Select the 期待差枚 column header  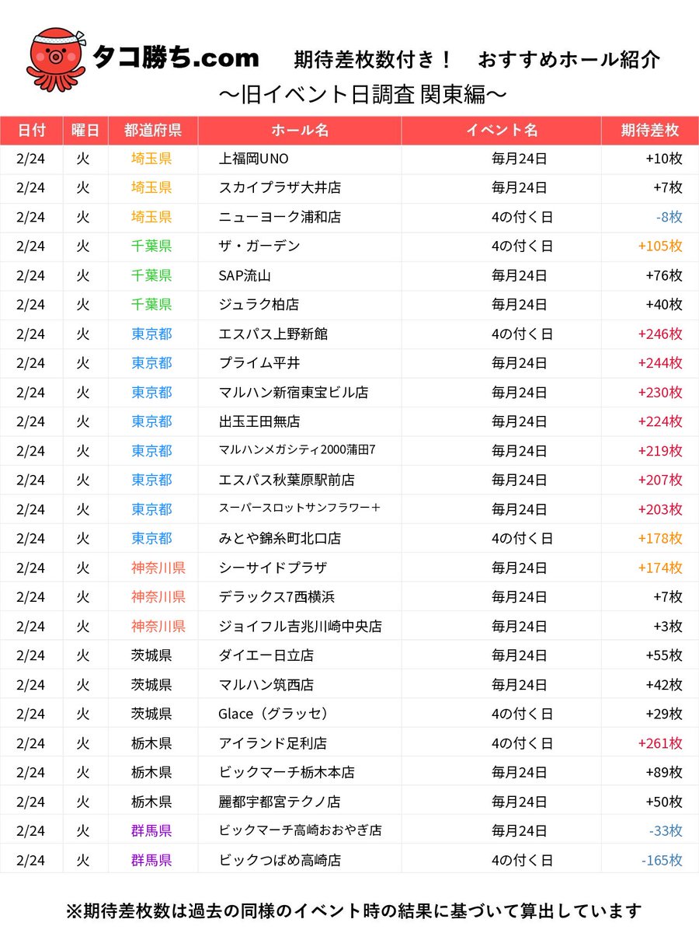point(650,130)
